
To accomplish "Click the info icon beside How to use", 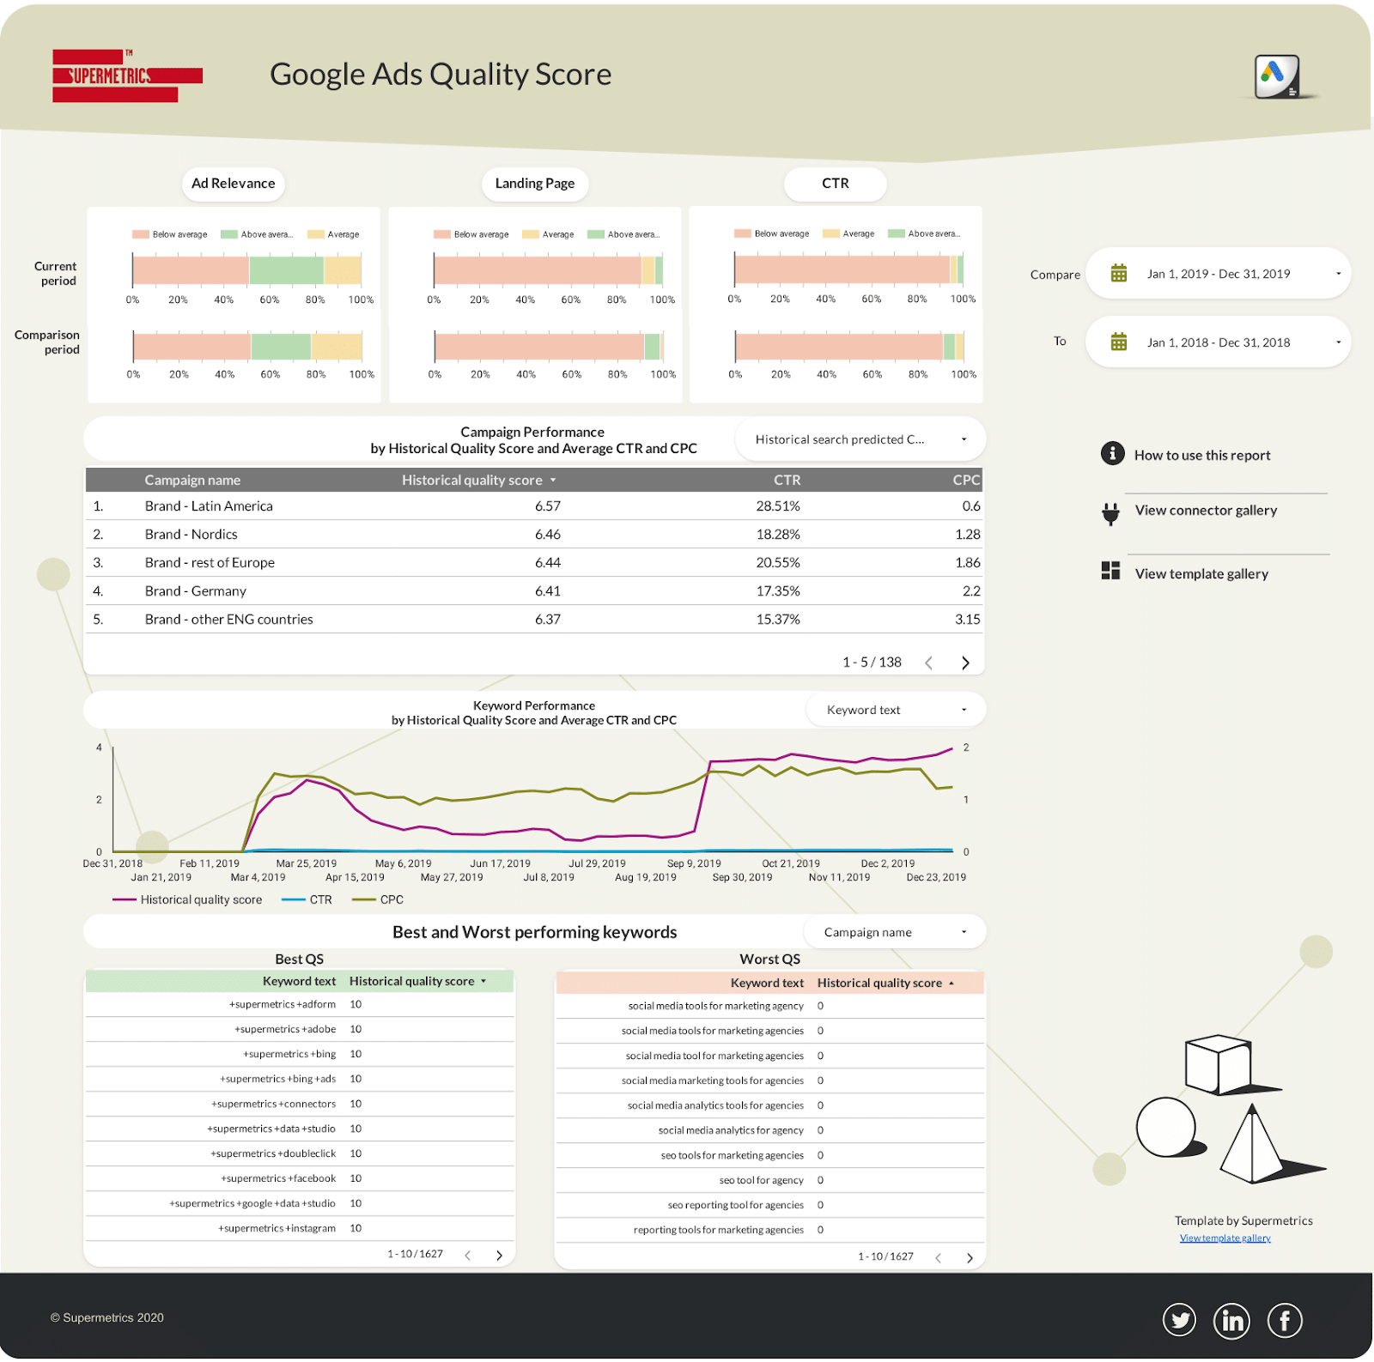I will point(1112,453).
